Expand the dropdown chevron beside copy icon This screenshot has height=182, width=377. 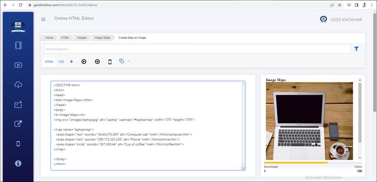tap(129, 61)
